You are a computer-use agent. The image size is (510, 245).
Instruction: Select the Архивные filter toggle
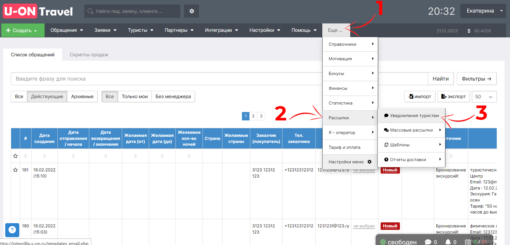82,97
